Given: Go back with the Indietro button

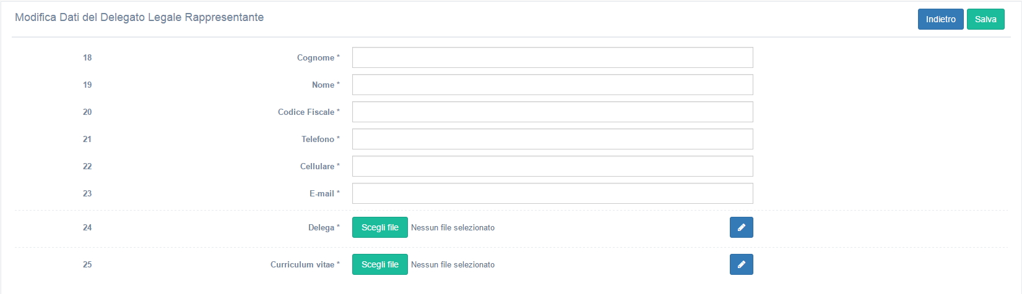Looking at the screenshot, I should pos(940,19).
